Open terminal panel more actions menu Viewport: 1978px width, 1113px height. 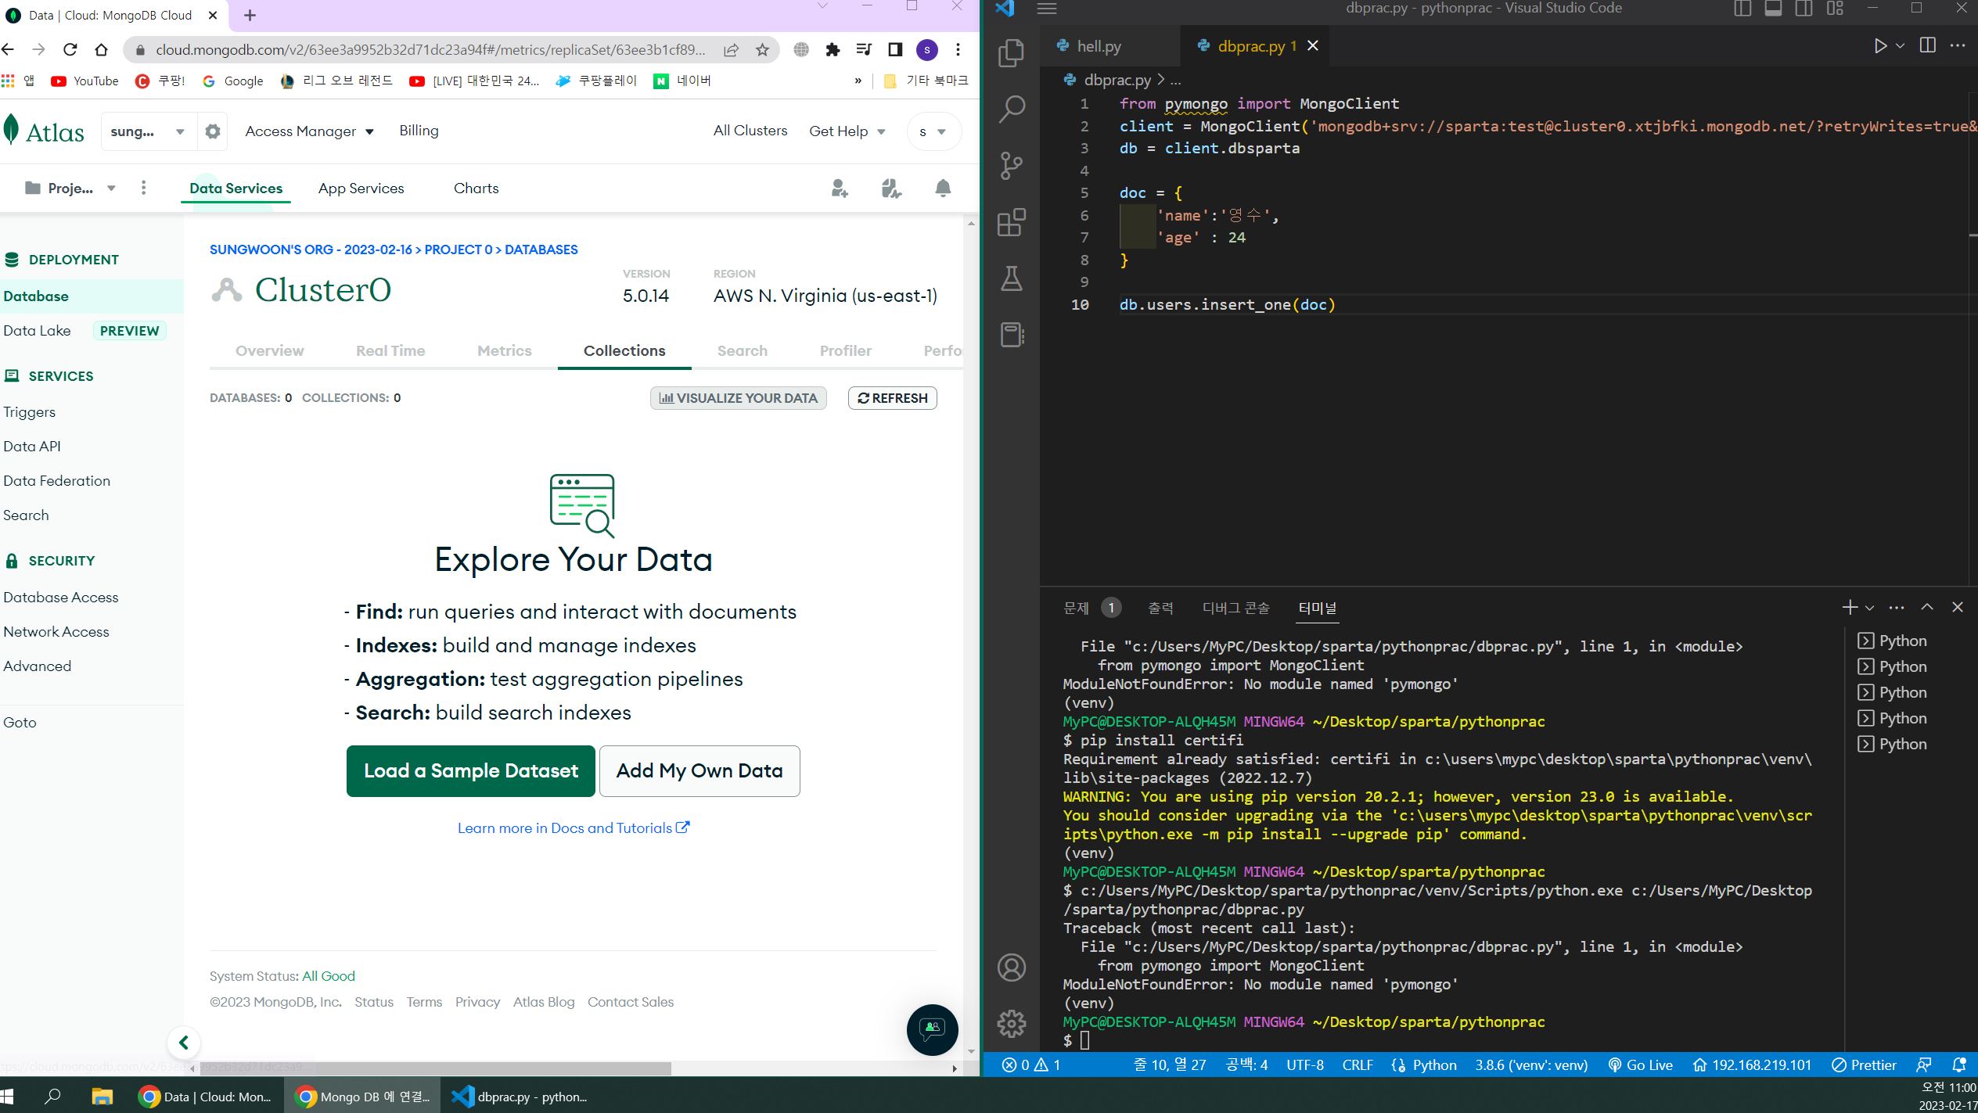click(x=1897, y=607)
